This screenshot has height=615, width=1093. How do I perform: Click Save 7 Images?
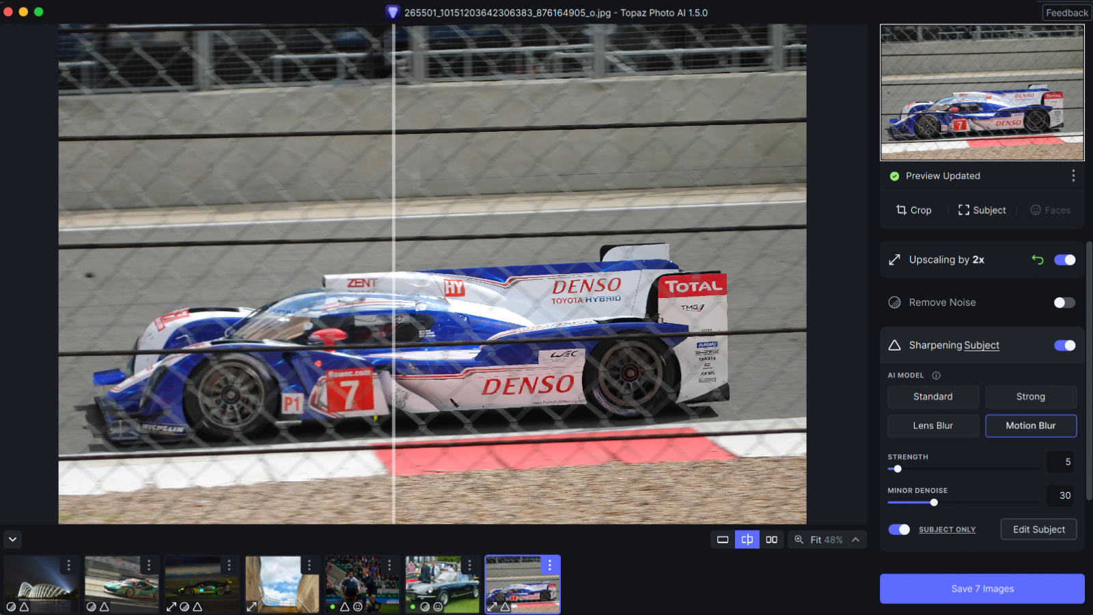(982, 589)
